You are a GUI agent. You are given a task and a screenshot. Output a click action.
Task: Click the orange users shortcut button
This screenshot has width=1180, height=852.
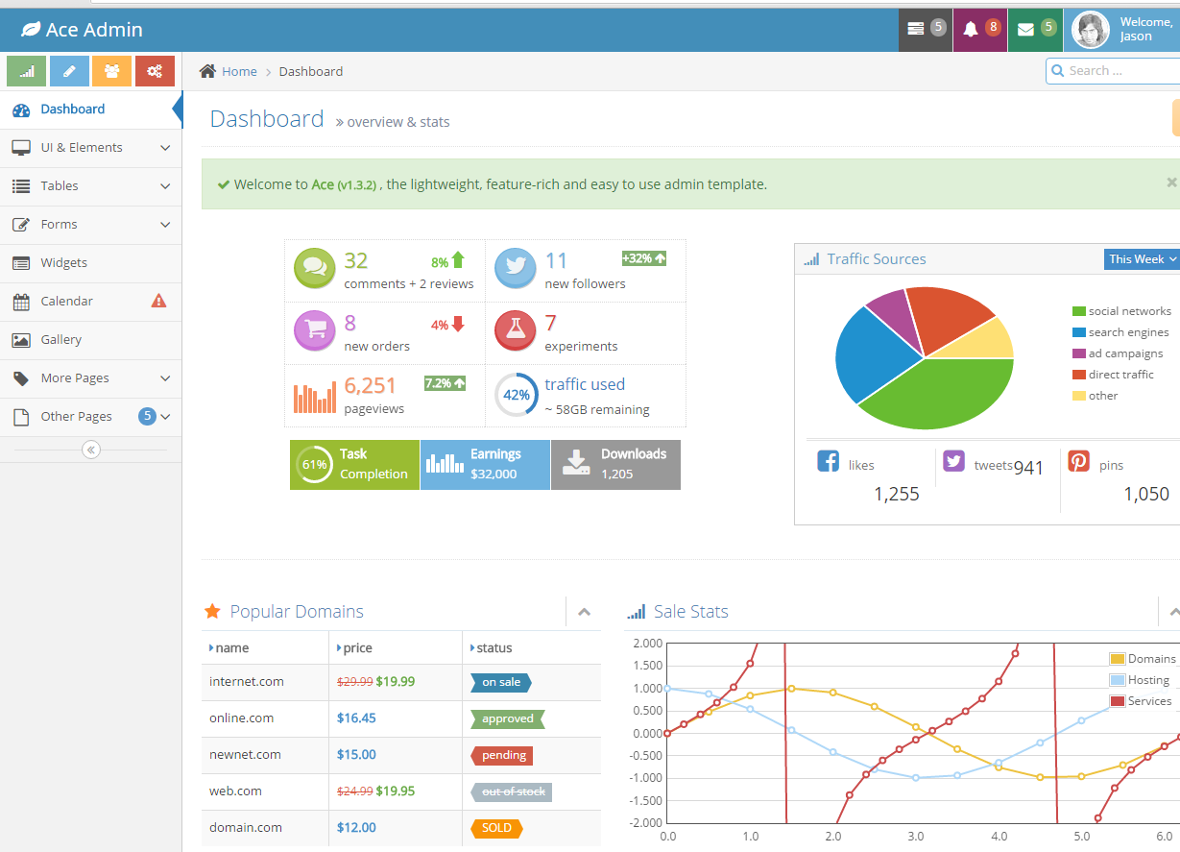click(111, 71)
